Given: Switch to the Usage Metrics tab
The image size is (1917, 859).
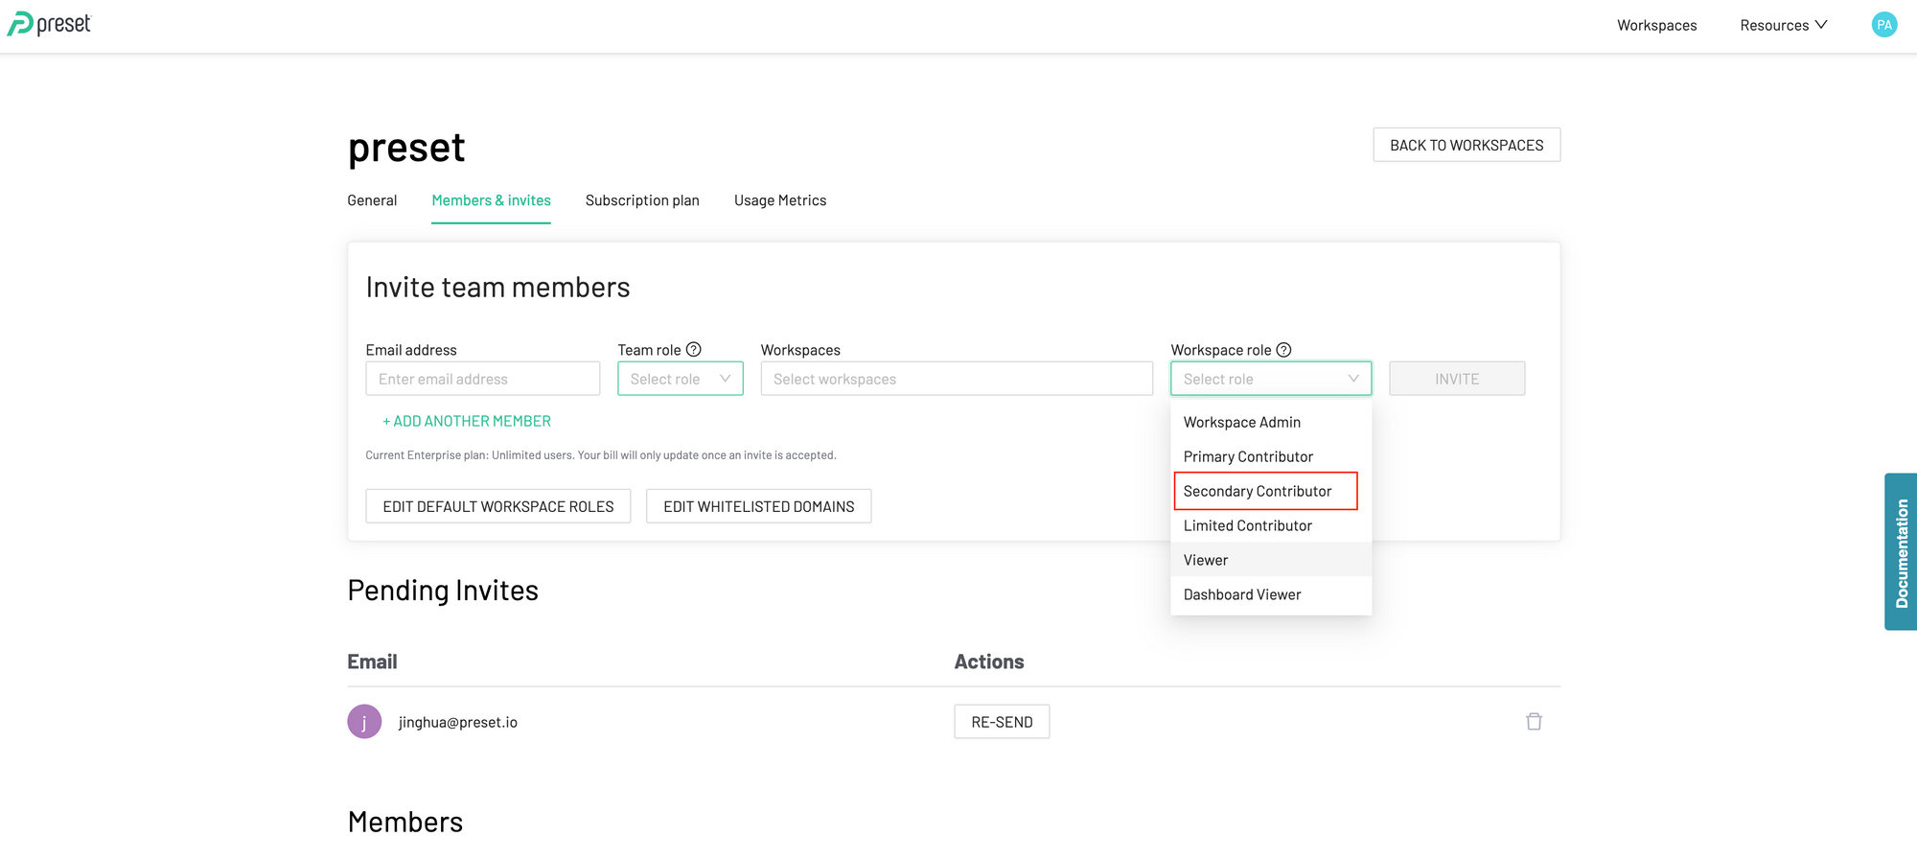Looking at the screenshot, I should tap(780, 200).
